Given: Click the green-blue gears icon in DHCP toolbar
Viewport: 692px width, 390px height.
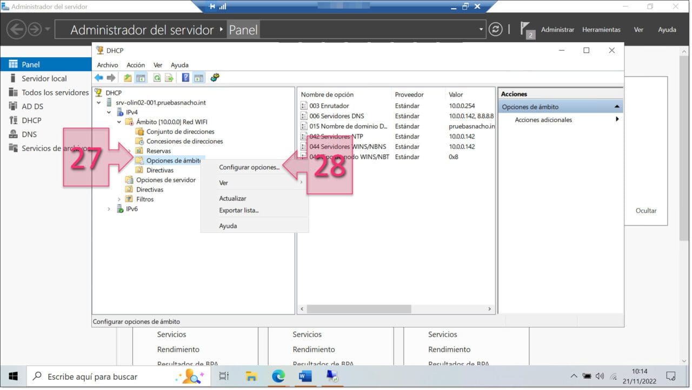Looking at the screenshot, I should pos(215,78).
